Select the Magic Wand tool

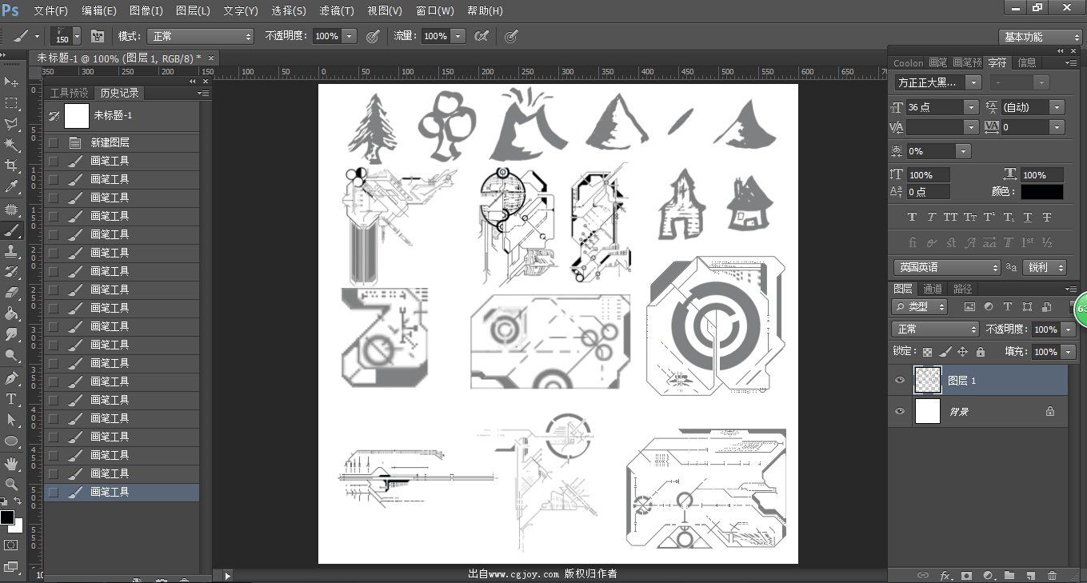[x=11, y=145]
